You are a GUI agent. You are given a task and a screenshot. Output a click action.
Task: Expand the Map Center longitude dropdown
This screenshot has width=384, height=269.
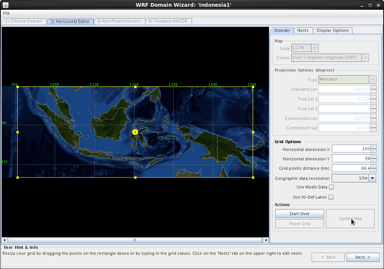point(365,58)
